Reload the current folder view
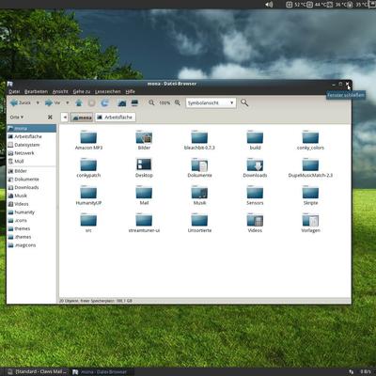This screenshot has height=376, width=376. click(x=104, y=102)
